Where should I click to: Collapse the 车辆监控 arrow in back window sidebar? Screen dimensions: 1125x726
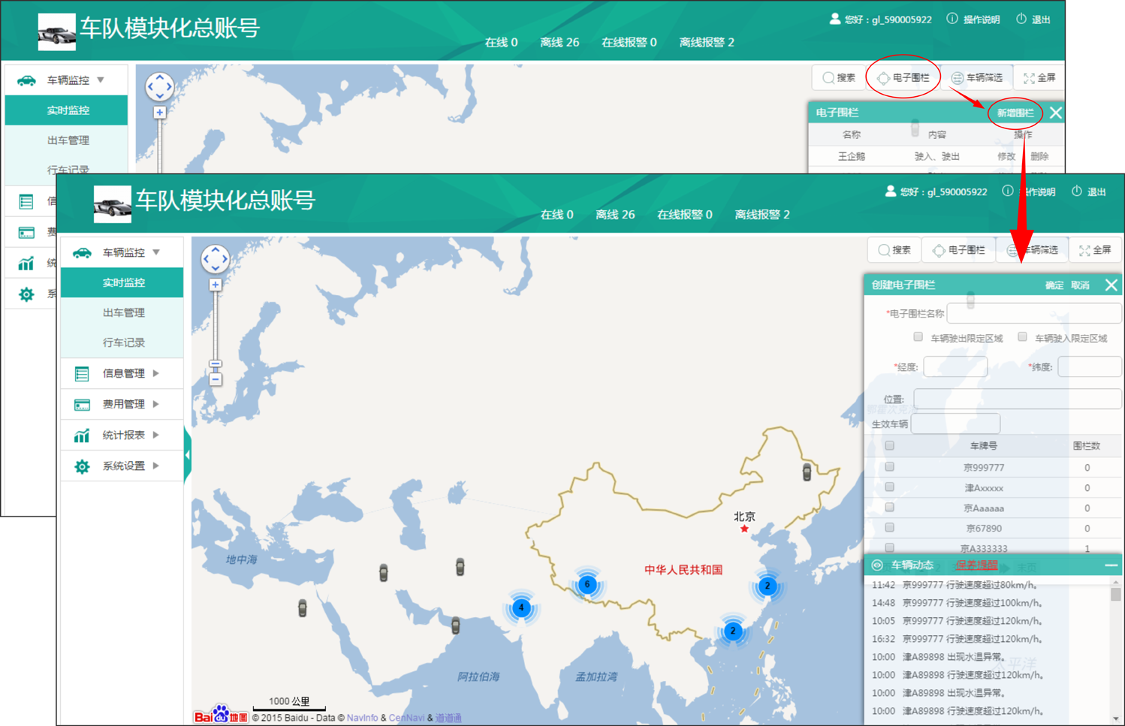[101, 80]
